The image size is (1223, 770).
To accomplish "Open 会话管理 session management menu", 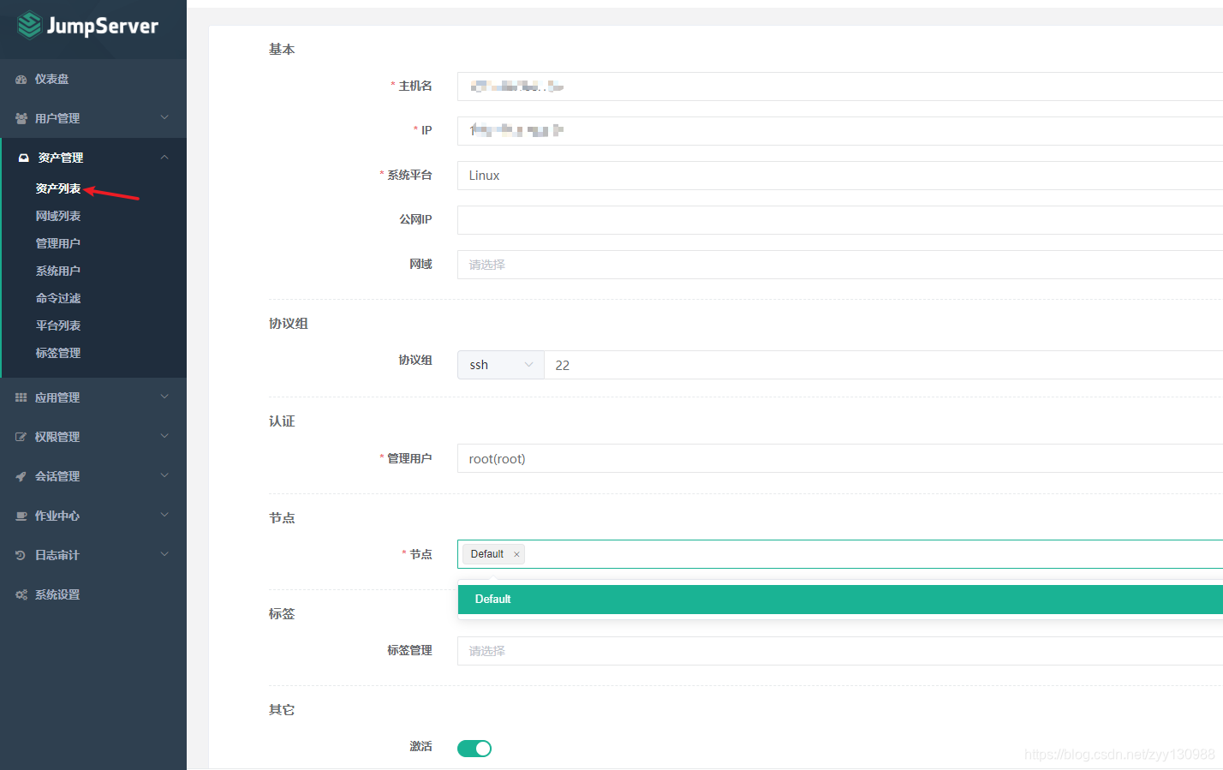I will (93, 476).
